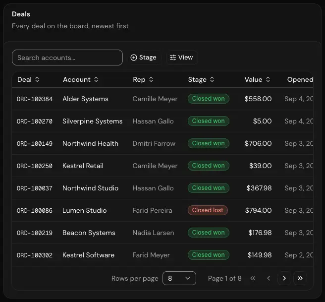This screenshot has width=325, height=302.
Task: Sort by the Rep column arrows
Action: [x=151, y=79]
